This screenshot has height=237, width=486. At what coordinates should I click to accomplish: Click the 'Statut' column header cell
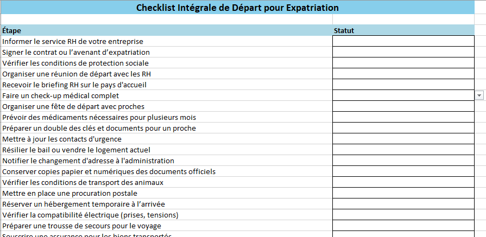(403, 30)
